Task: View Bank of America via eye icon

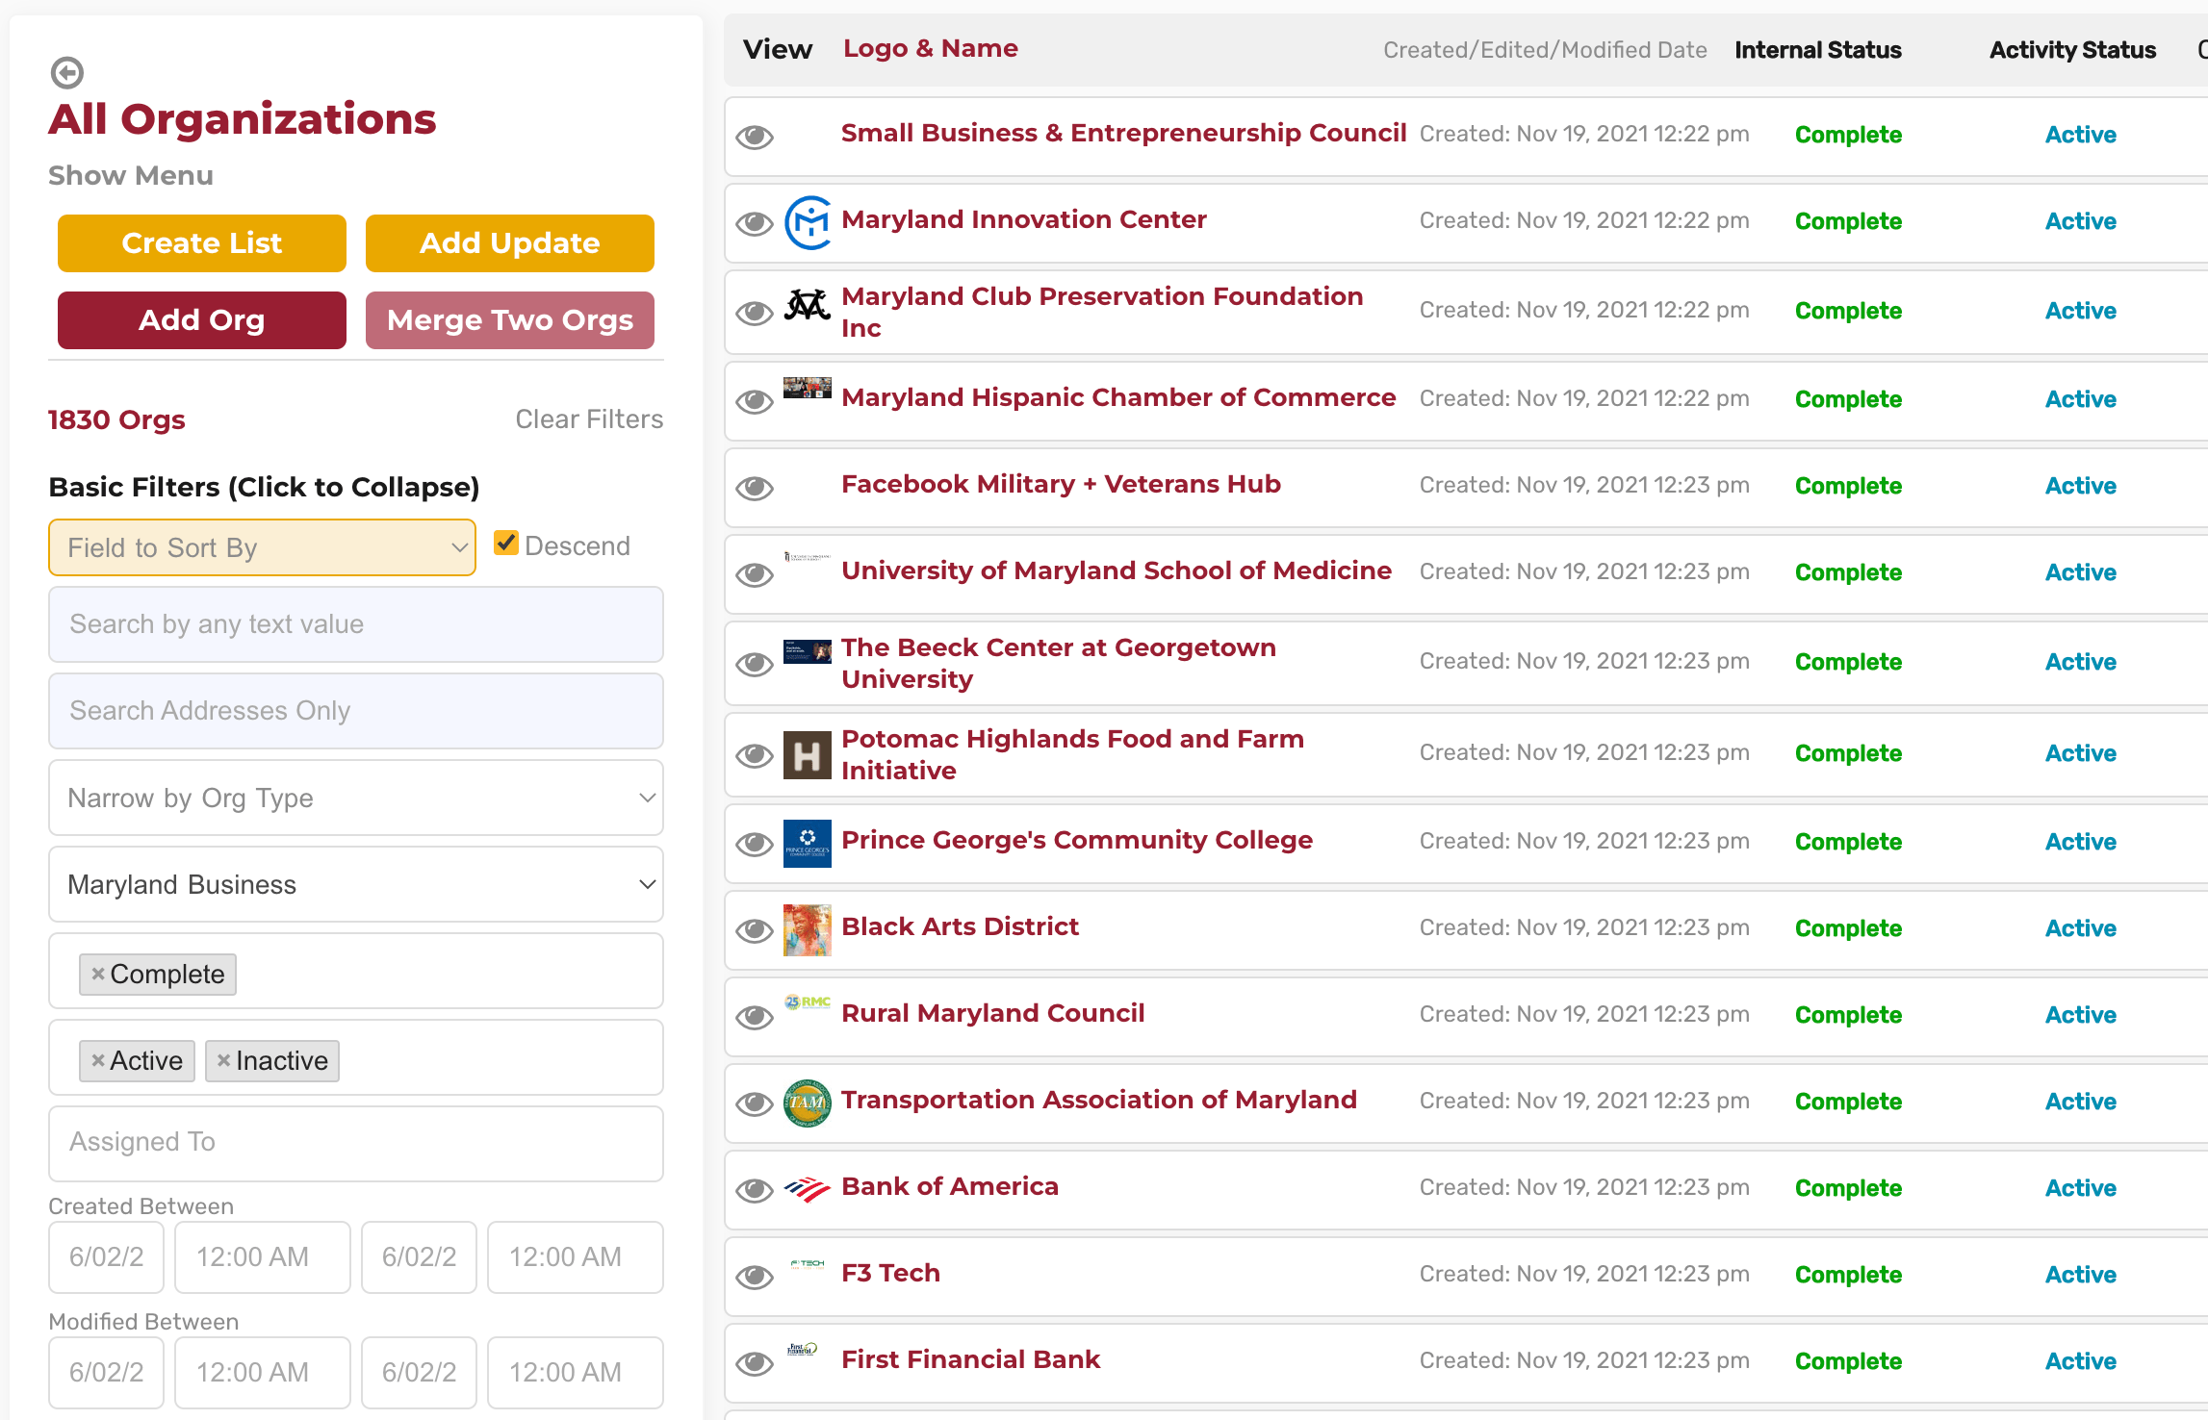Action: pos(755,1190)
